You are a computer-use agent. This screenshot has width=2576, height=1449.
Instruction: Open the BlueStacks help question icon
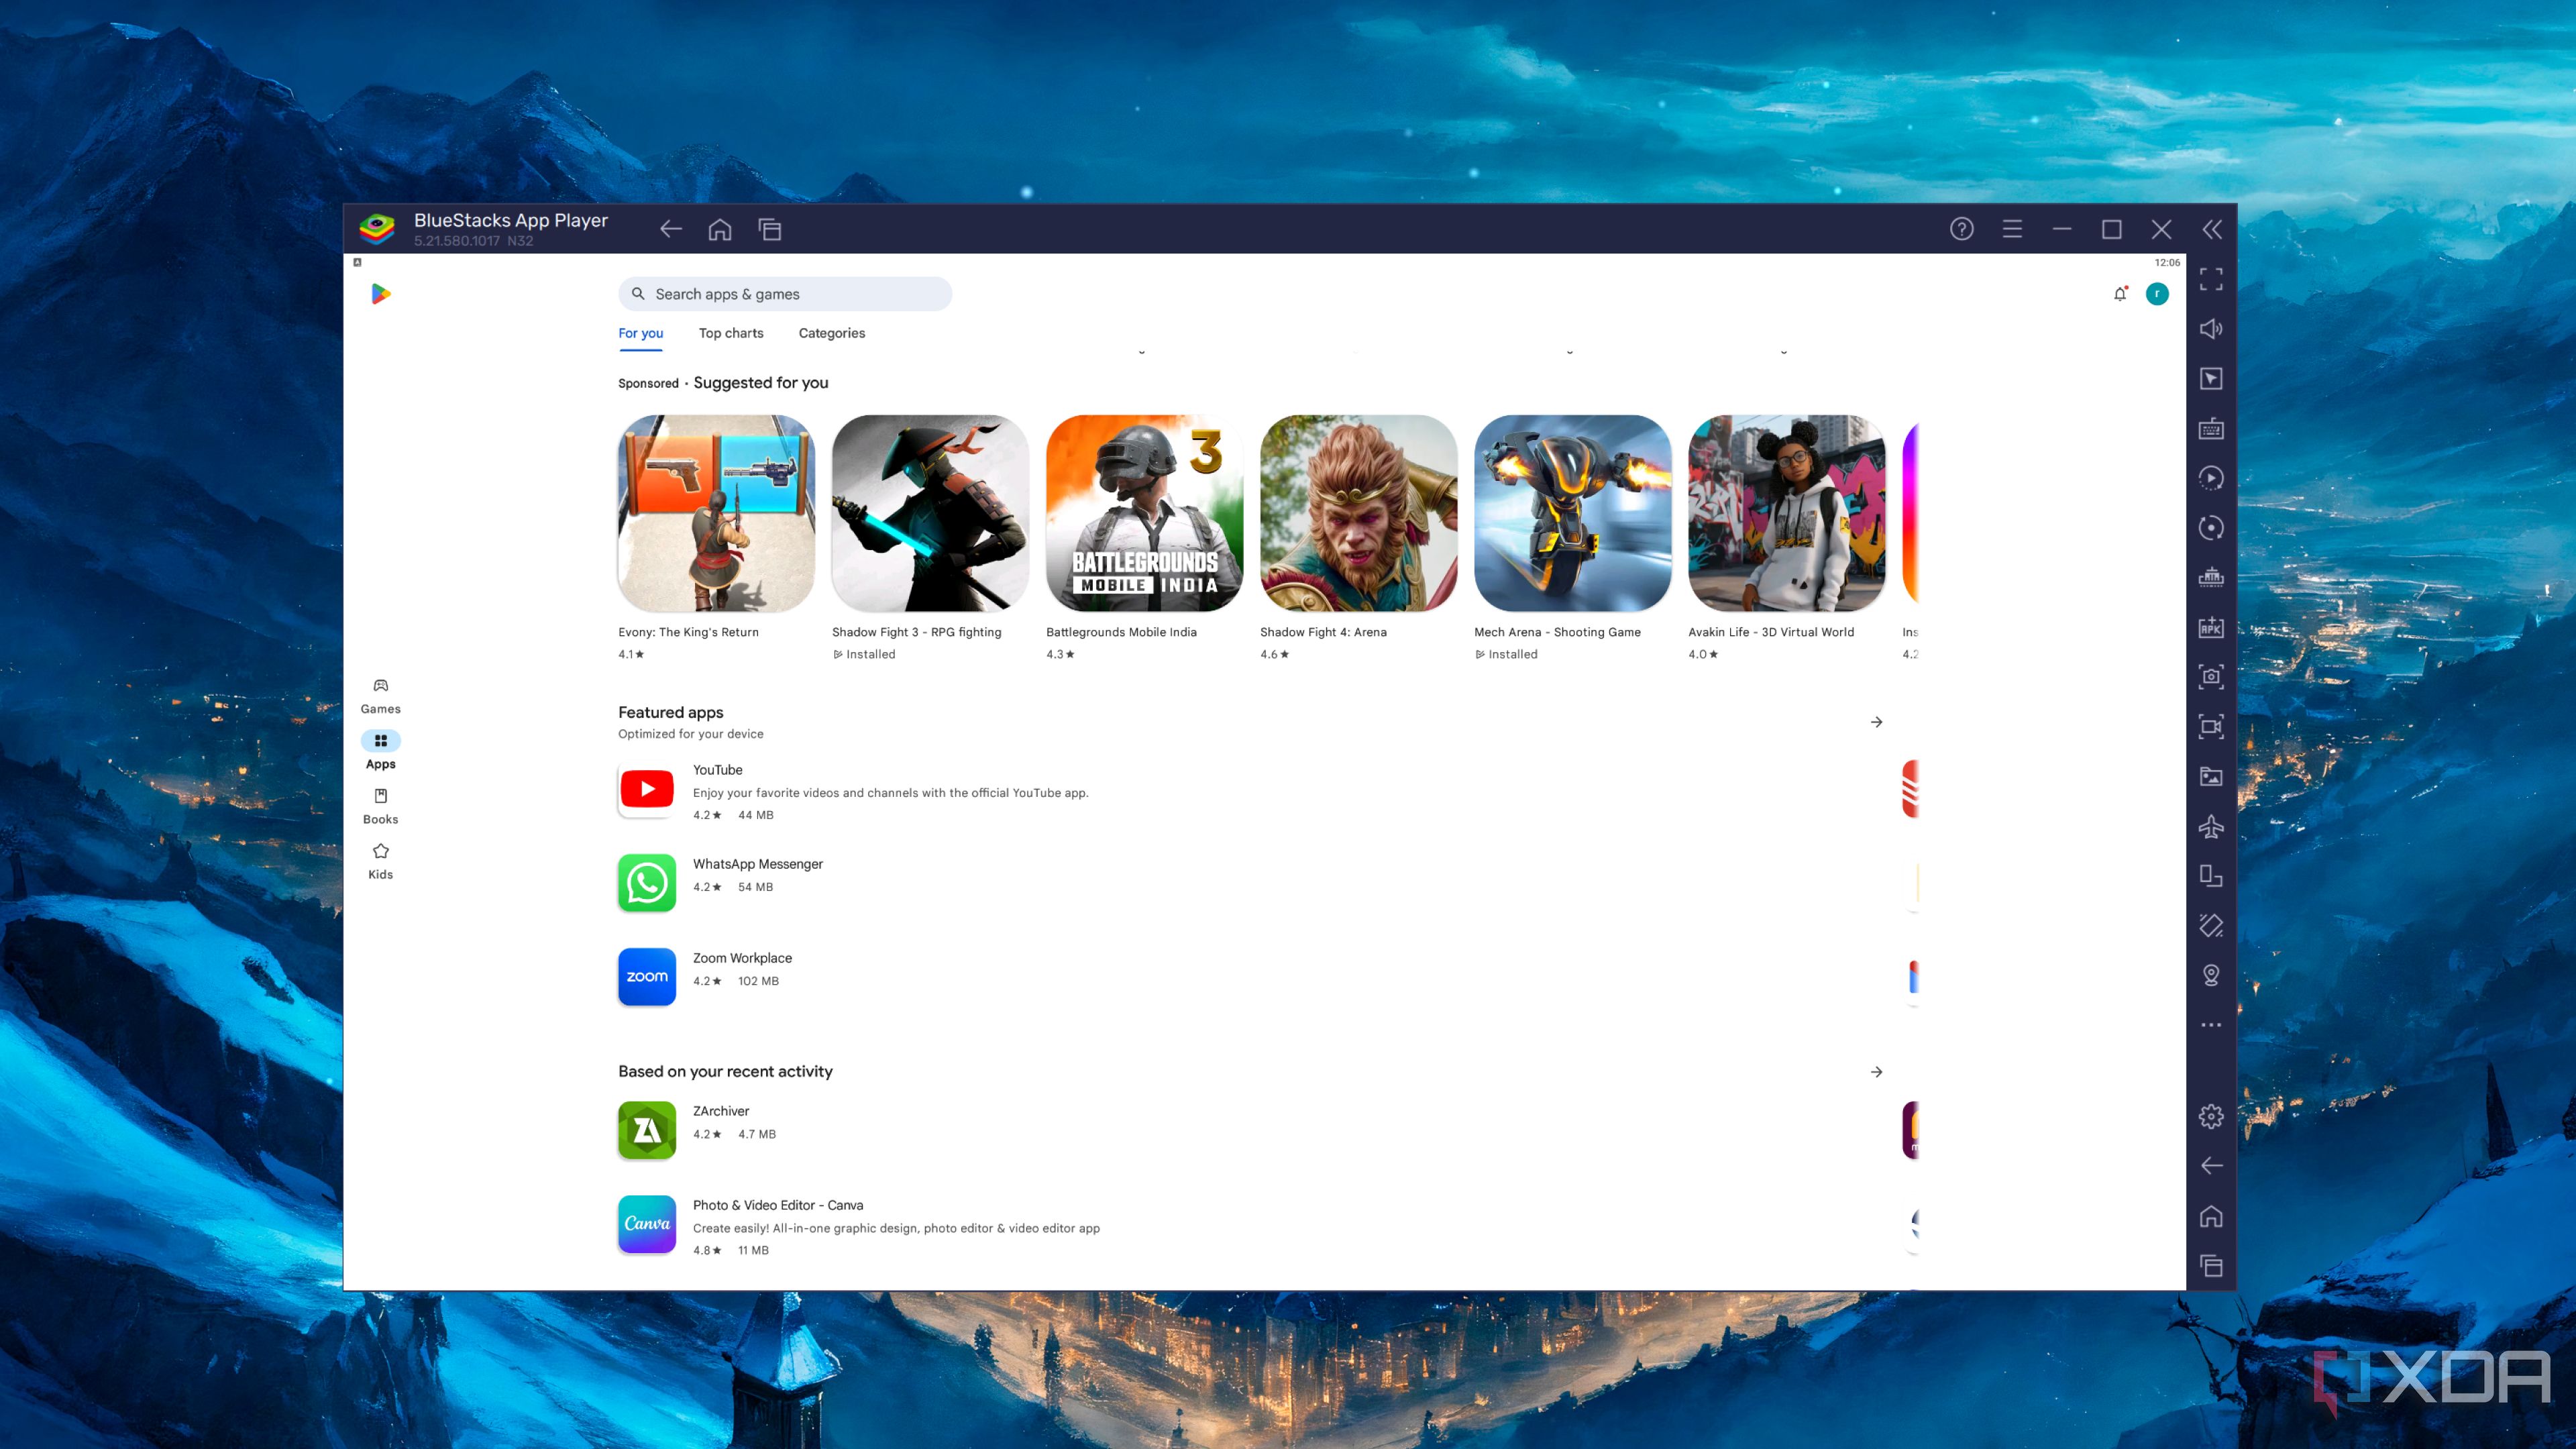pos(1961,229)
